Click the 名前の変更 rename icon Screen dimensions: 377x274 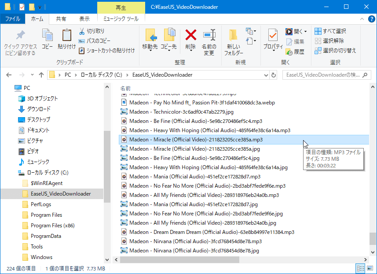click(x=209, y=35)
